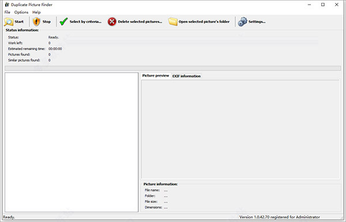Click the 'File size:' label
This screenshot has height=222, width=346.
click(151, 202)
